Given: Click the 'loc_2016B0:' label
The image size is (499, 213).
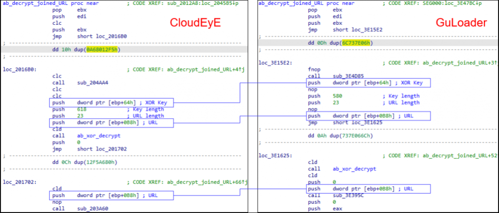Looking at the screenshot, I should (19, 69).
